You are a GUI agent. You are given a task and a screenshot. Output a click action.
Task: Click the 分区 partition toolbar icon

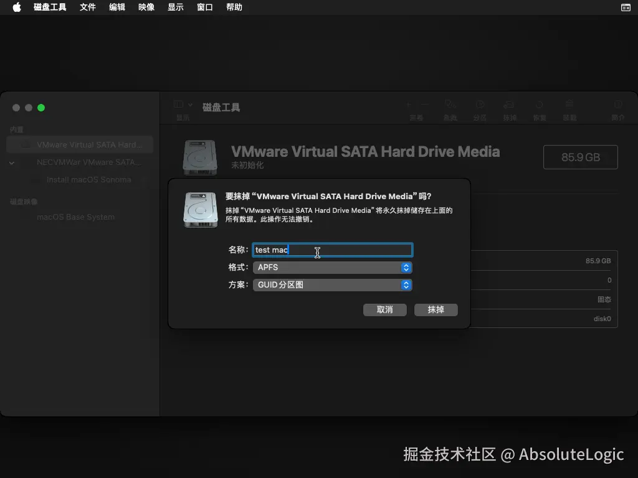(x=480, y=105)
